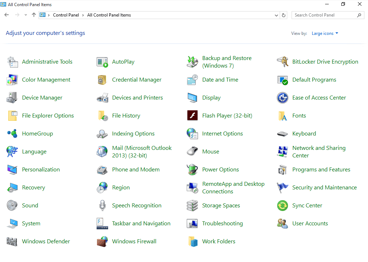Screen dimensions: 368x262
Task: Open the Sound speaker icon
Action: coord(12,206)
